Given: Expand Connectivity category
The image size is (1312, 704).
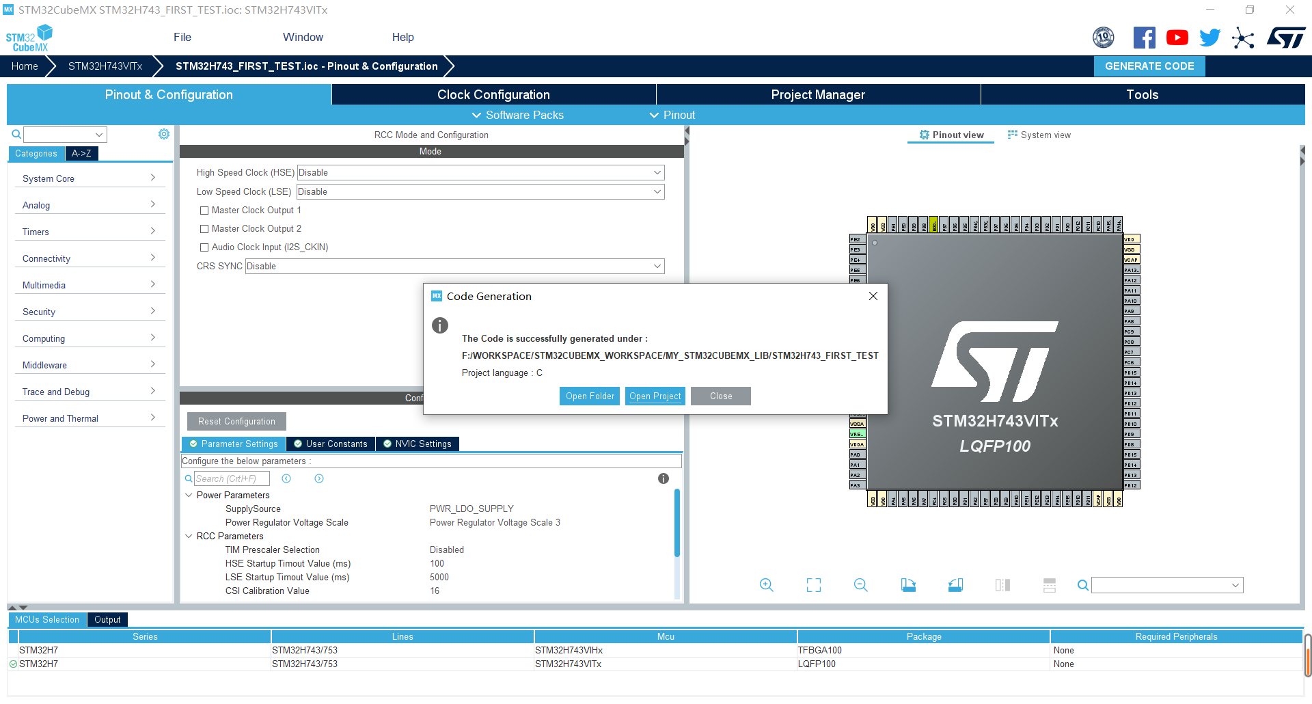Looking at the screenshot, I should (90, 258).
